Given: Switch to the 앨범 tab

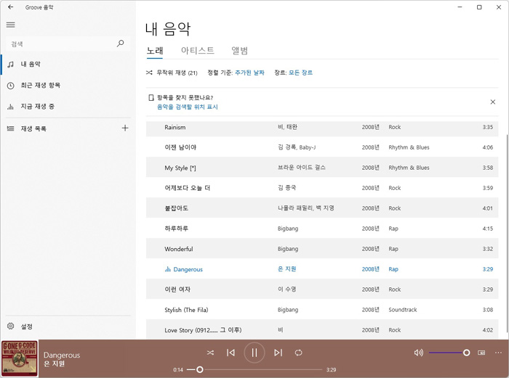Looking at the screenshot, I should point(239,50).
